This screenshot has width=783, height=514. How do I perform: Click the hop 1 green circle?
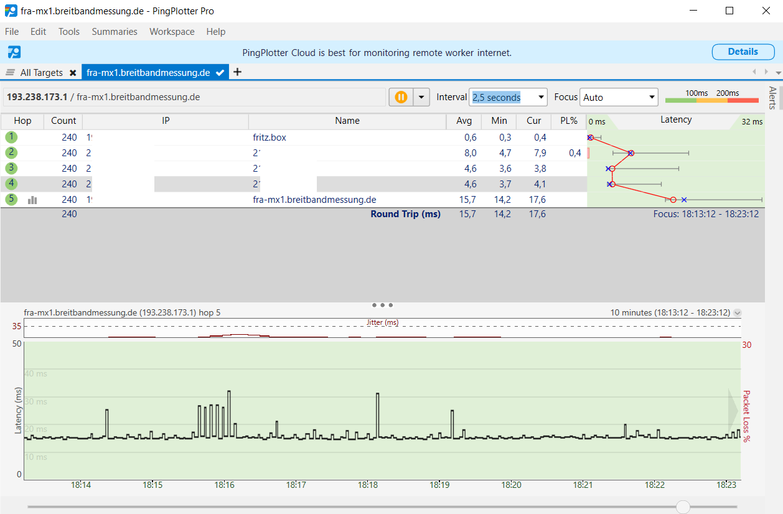(x=11, y=137)
